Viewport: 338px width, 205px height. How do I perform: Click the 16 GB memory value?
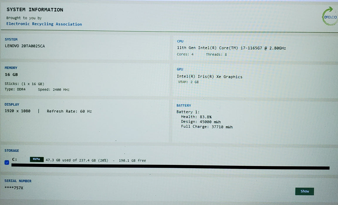tap(11, 75)
